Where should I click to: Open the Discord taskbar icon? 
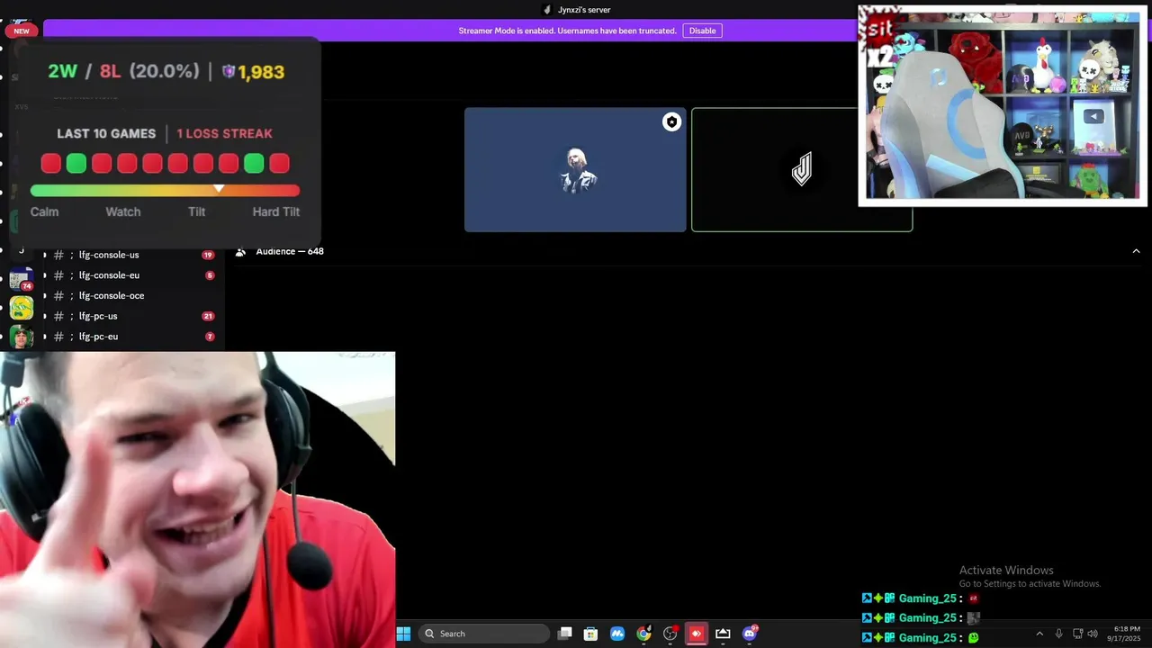click(x=750, y=634)
